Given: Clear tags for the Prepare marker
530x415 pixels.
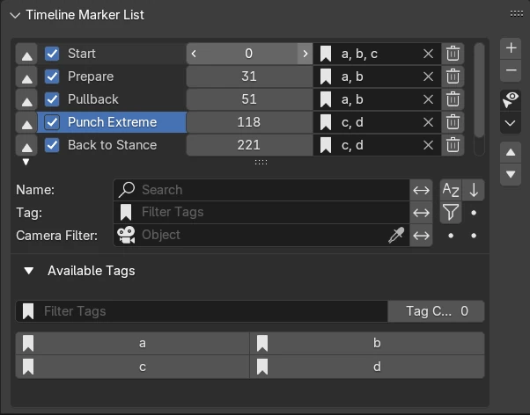Looking at the screenshot, I should pos(428,76).
